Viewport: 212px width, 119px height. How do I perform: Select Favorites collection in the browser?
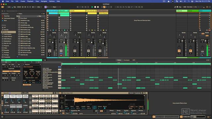7,16
